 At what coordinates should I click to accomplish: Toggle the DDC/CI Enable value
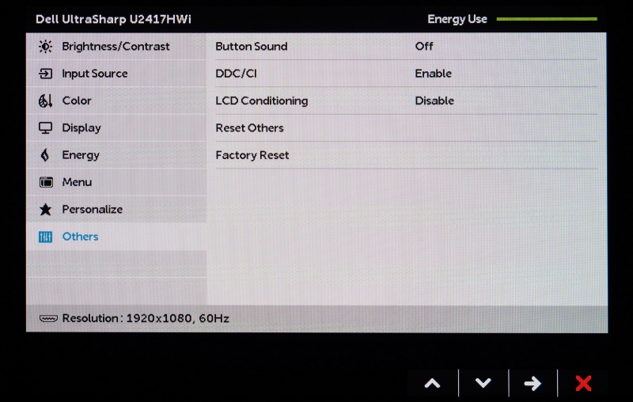point(433,74)
